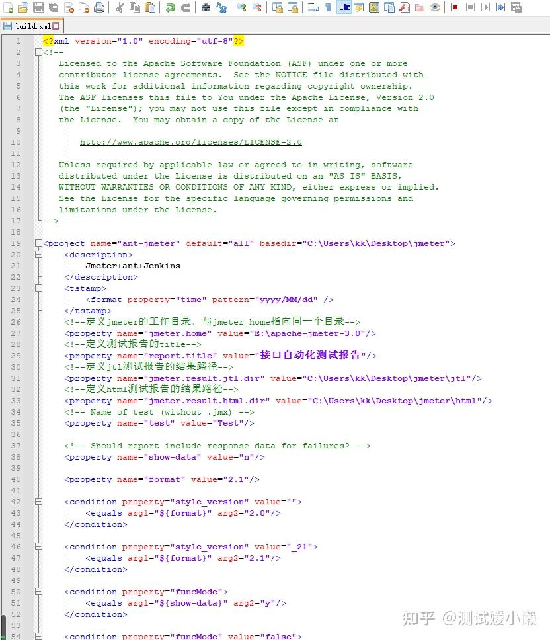Toggle synchronized horizontal scrolling

point(293,7)
